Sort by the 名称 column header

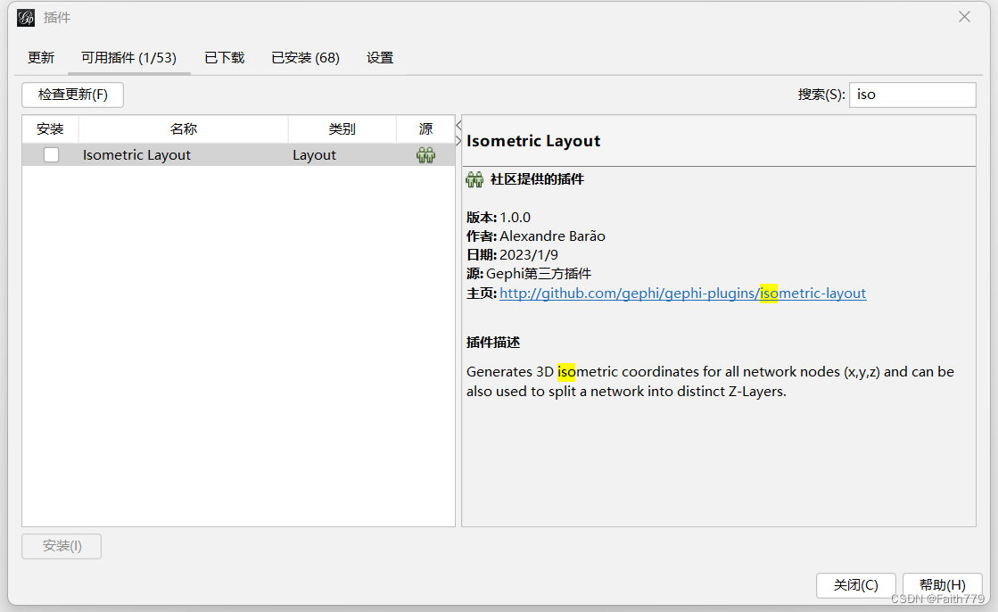pos(184,129)
